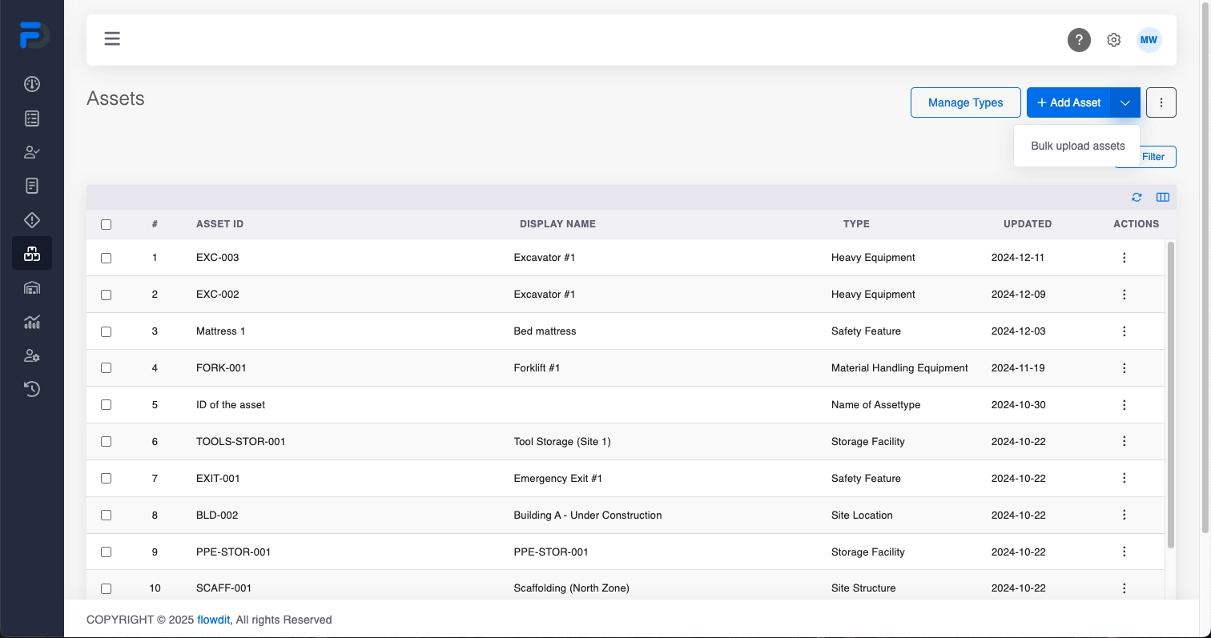Toggle the select-all checkbox in table header

click(106, 224)
